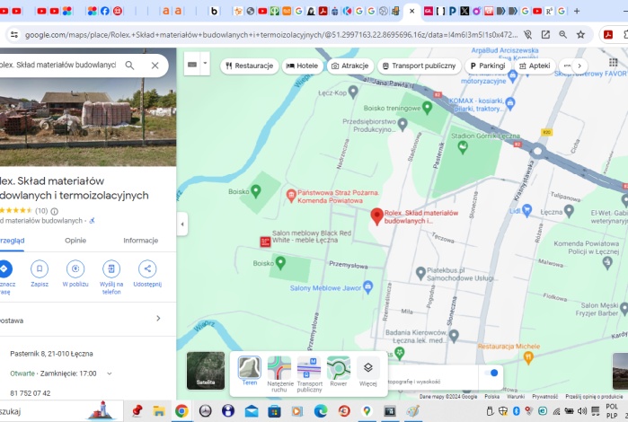This screenshot has height=422, width=628.
Task: Switch to the Satelita map view thumbnail
Action: 206,370
